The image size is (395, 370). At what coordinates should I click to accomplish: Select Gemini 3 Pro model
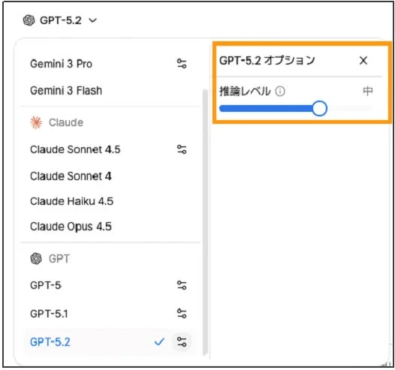point(61,64)
